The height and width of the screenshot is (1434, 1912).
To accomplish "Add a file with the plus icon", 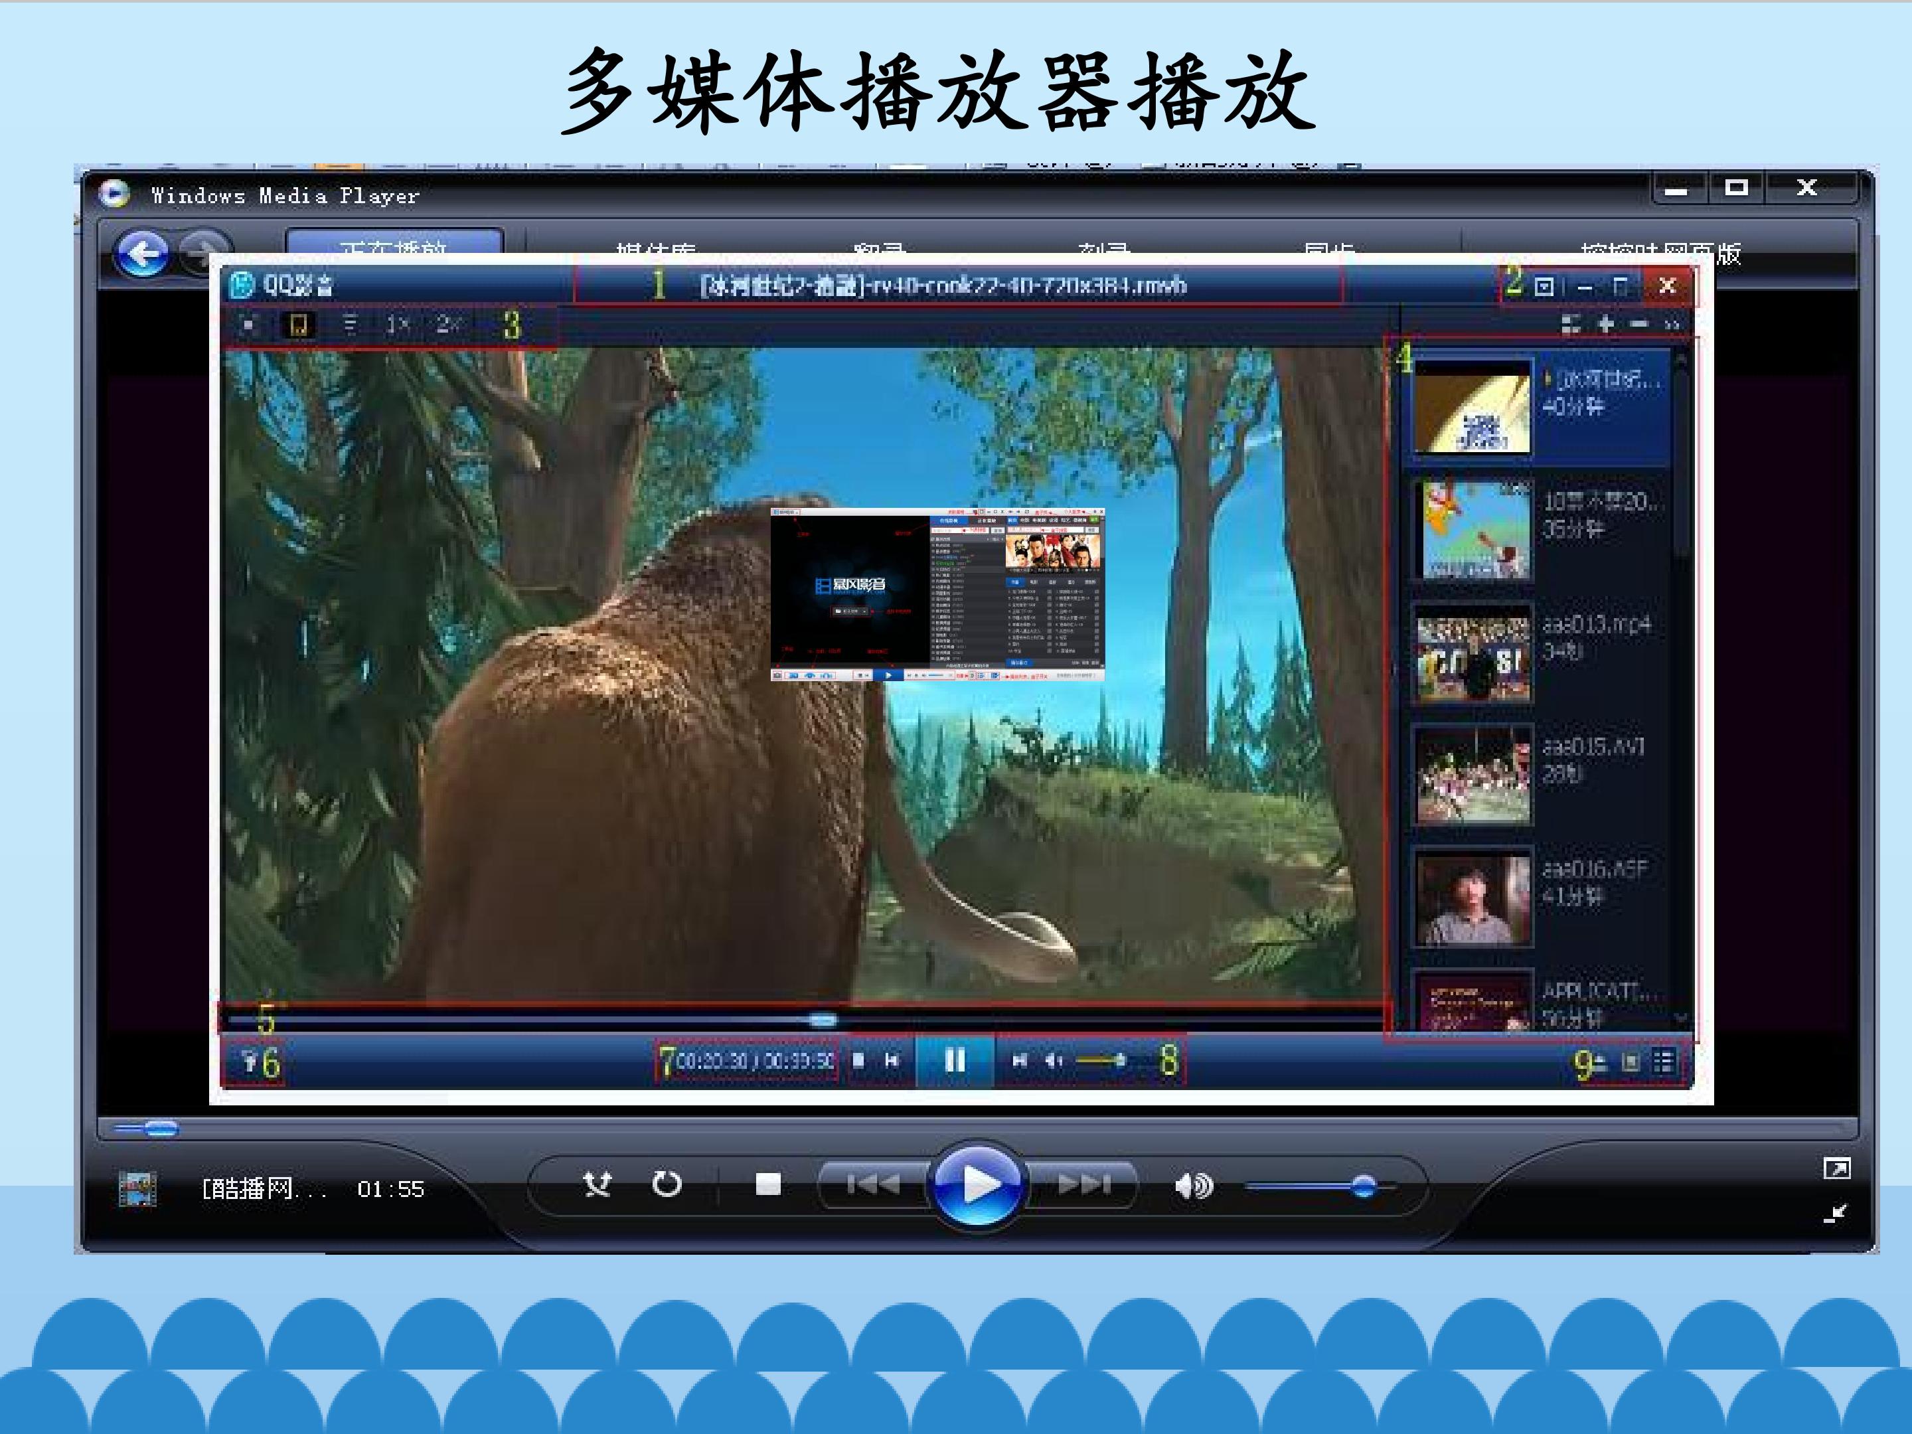I will [1606, 324].
